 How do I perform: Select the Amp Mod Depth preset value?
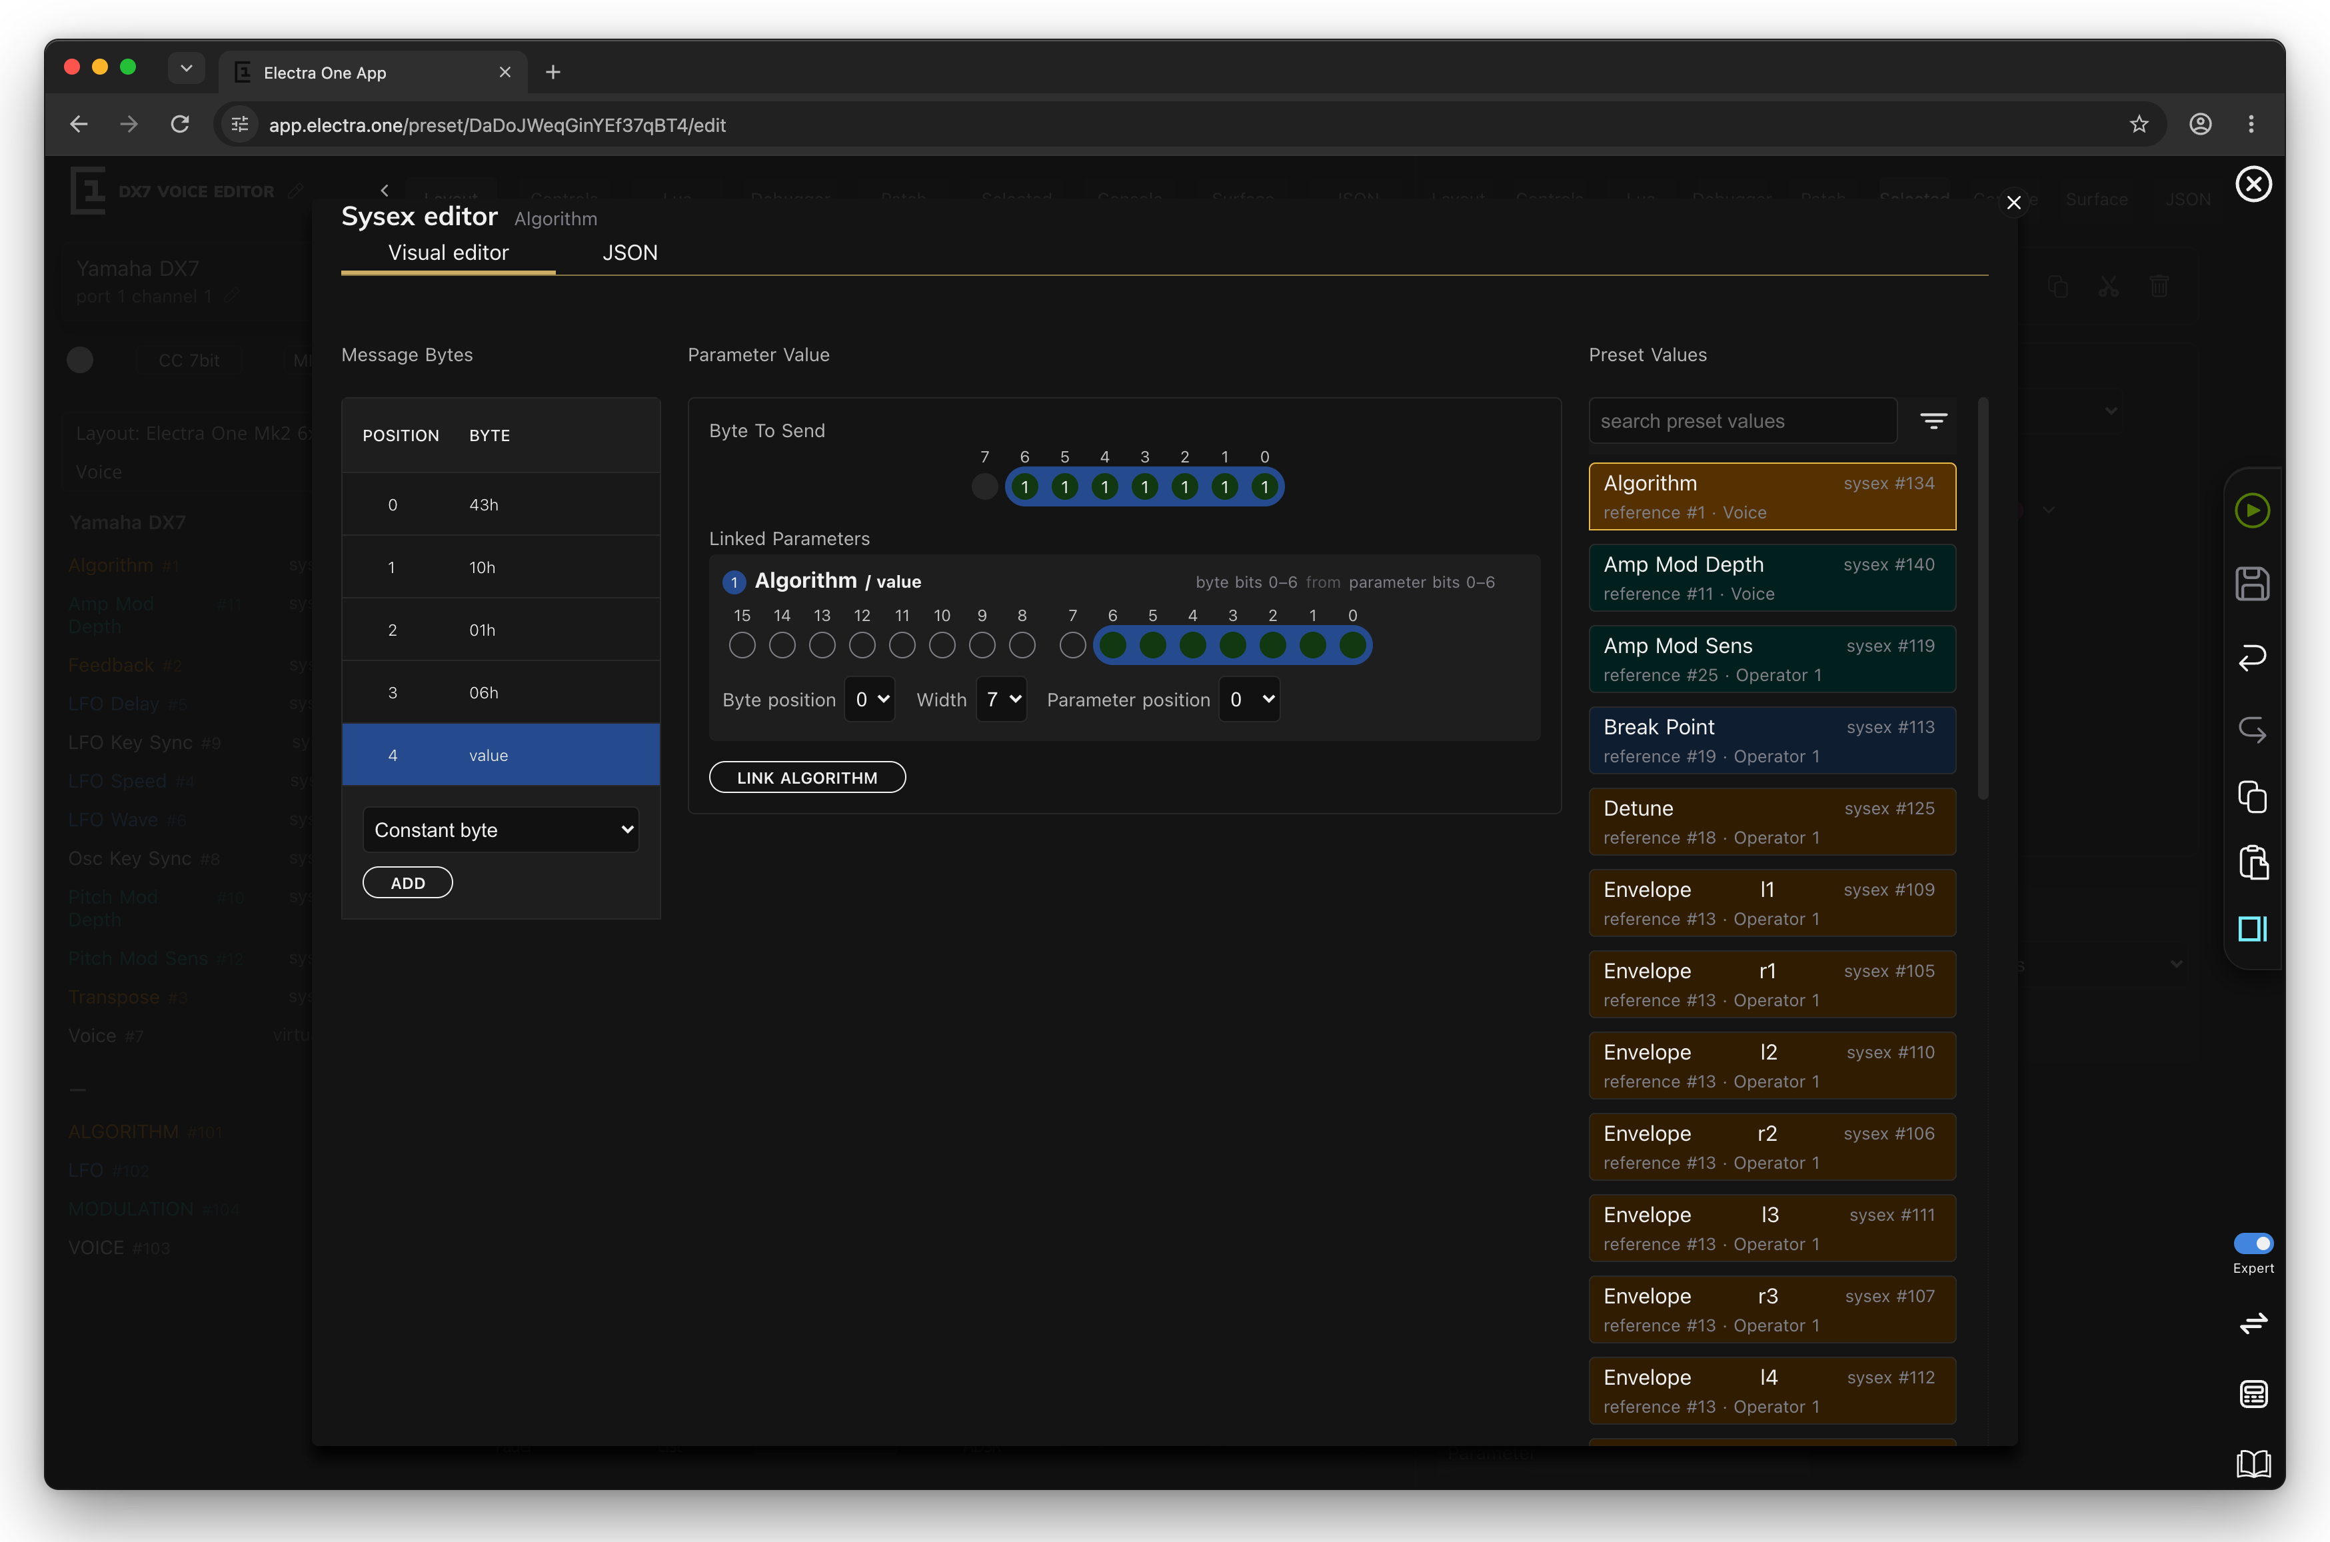pyautogui.click(x=1772, y=578)
